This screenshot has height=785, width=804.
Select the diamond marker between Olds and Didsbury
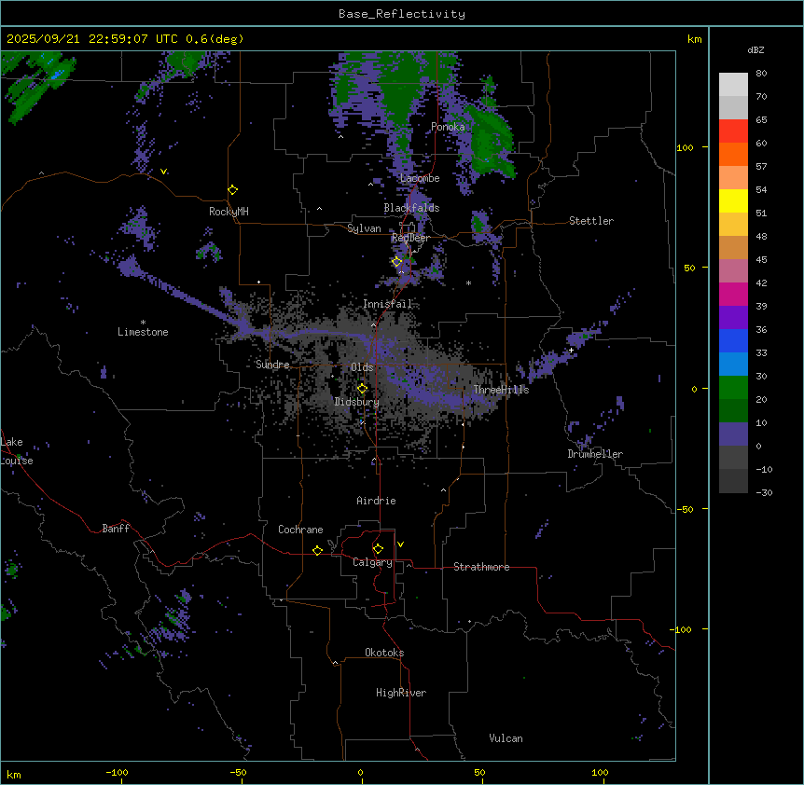363,389
